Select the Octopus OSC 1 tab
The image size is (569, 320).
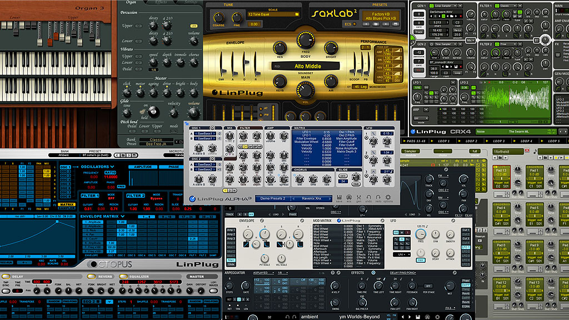point(66,167)
